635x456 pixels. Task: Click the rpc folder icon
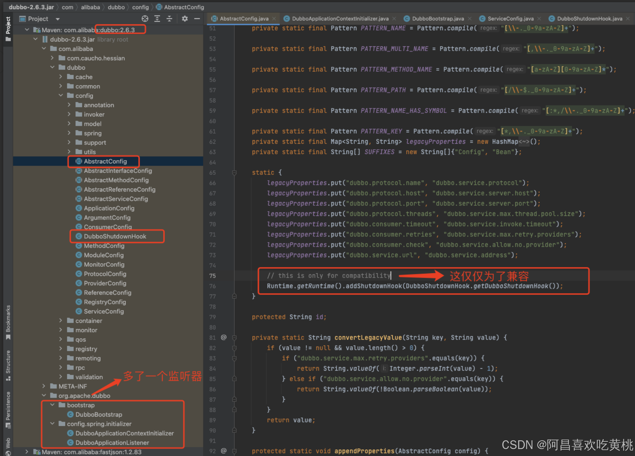(70, 367)
